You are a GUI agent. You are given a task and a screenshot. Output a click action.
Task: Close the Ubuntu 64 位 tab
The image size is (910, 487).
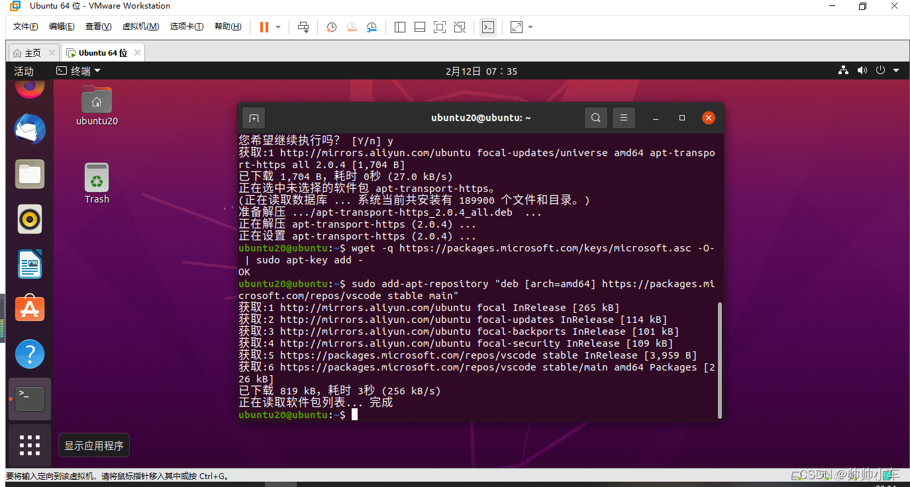tap(137, 53)
